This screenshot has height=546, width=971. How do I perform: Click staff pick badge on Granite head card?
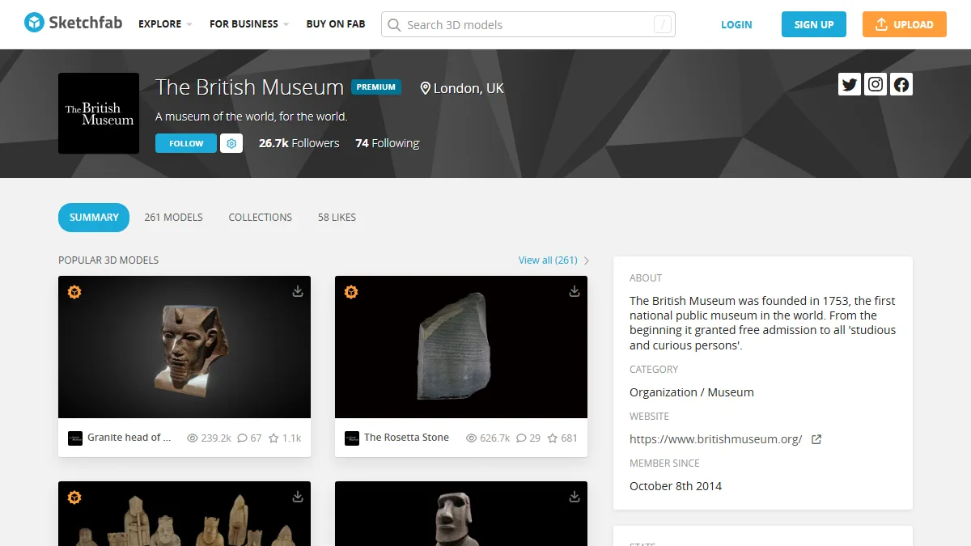(x=74, y=292)
